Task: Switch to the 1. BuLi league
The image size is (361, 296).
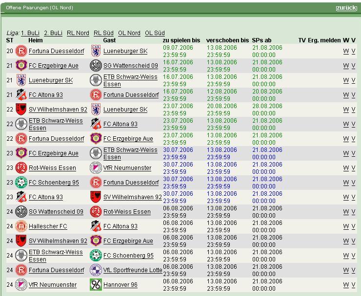Action: (x=30, y=33)
